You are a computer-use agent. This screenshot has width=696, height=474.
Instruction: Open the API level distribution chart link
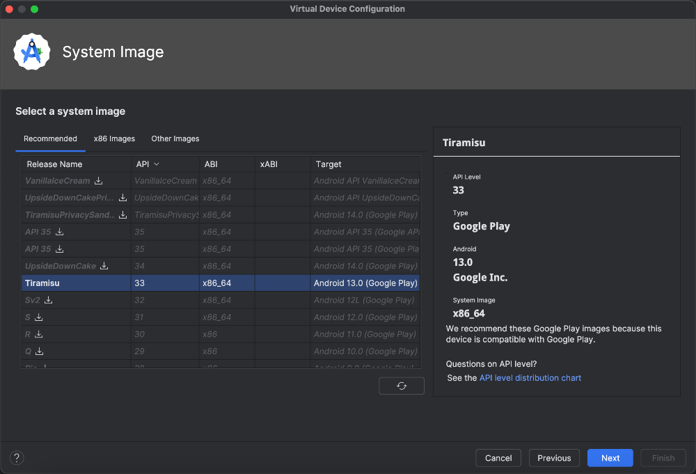[530, 378]
